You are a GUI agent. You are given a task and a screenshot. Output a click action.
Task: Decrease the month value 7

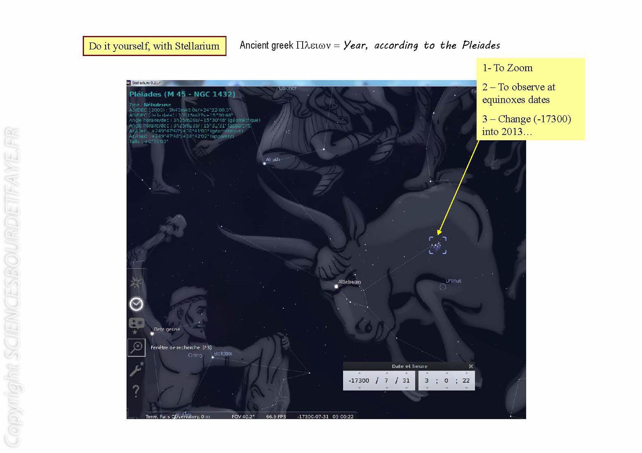(386, 388)
